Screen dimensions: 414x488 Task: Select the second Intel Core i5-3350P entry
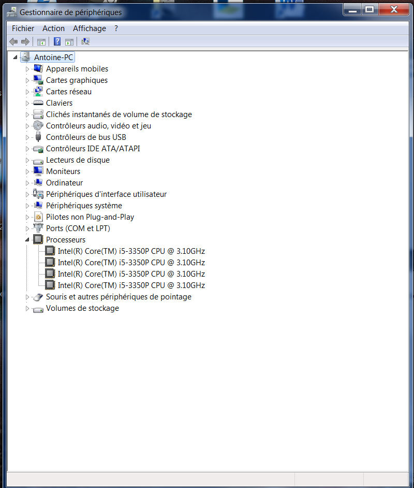[x=131, y=263]
